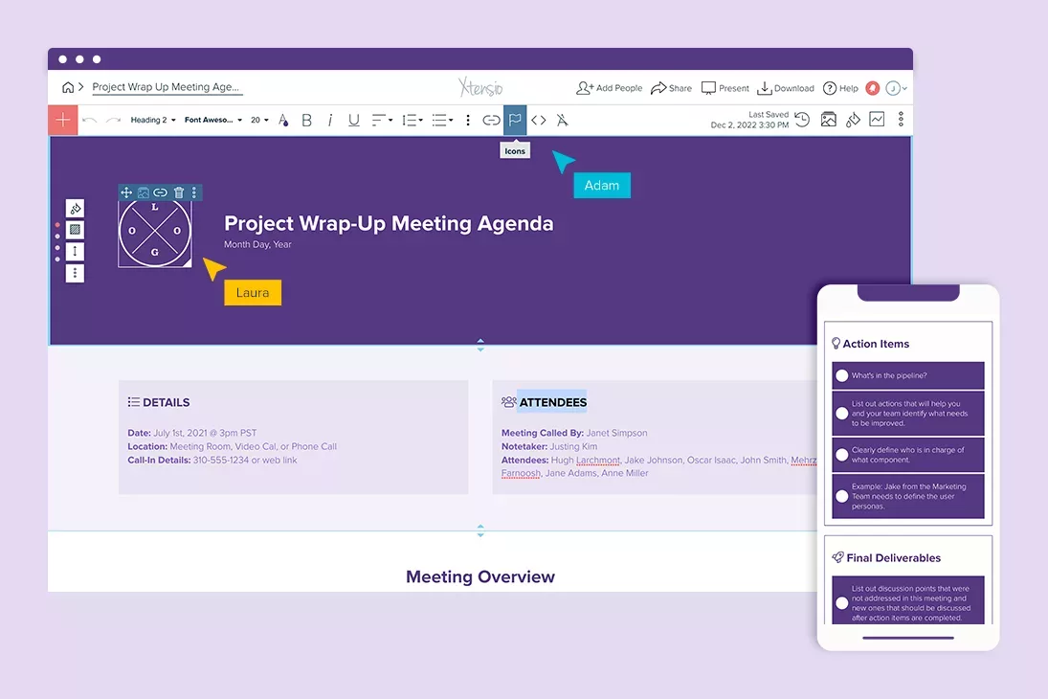Toggle bold formatting
This screenshot has width=1048, height=699.
pyautogui.click(x=306, y=120)
